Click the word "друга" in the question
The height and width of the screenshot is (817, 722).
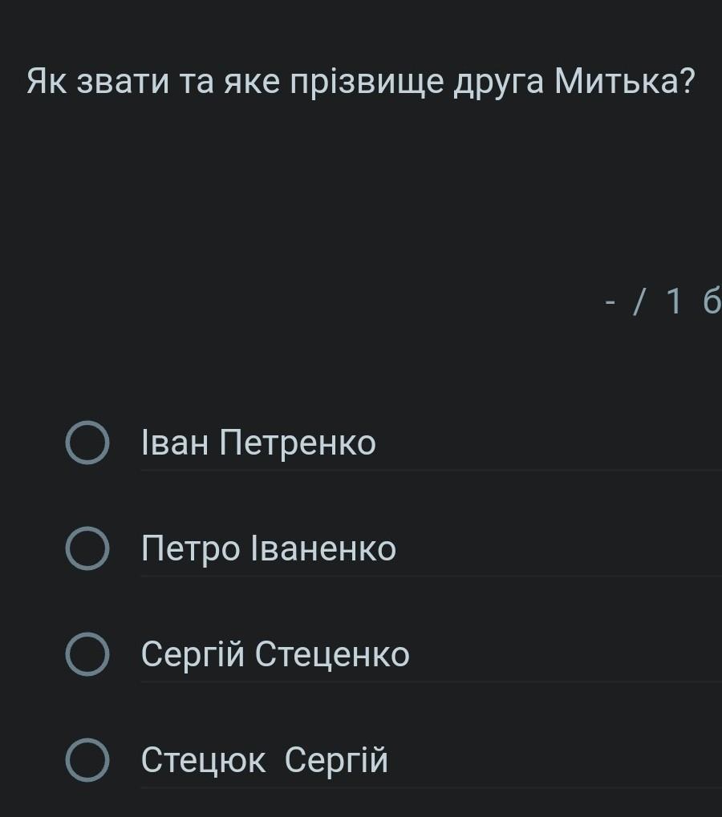(497, 81)
